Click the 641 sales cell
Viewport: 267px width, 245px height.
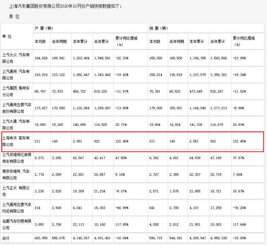[152, 208]
